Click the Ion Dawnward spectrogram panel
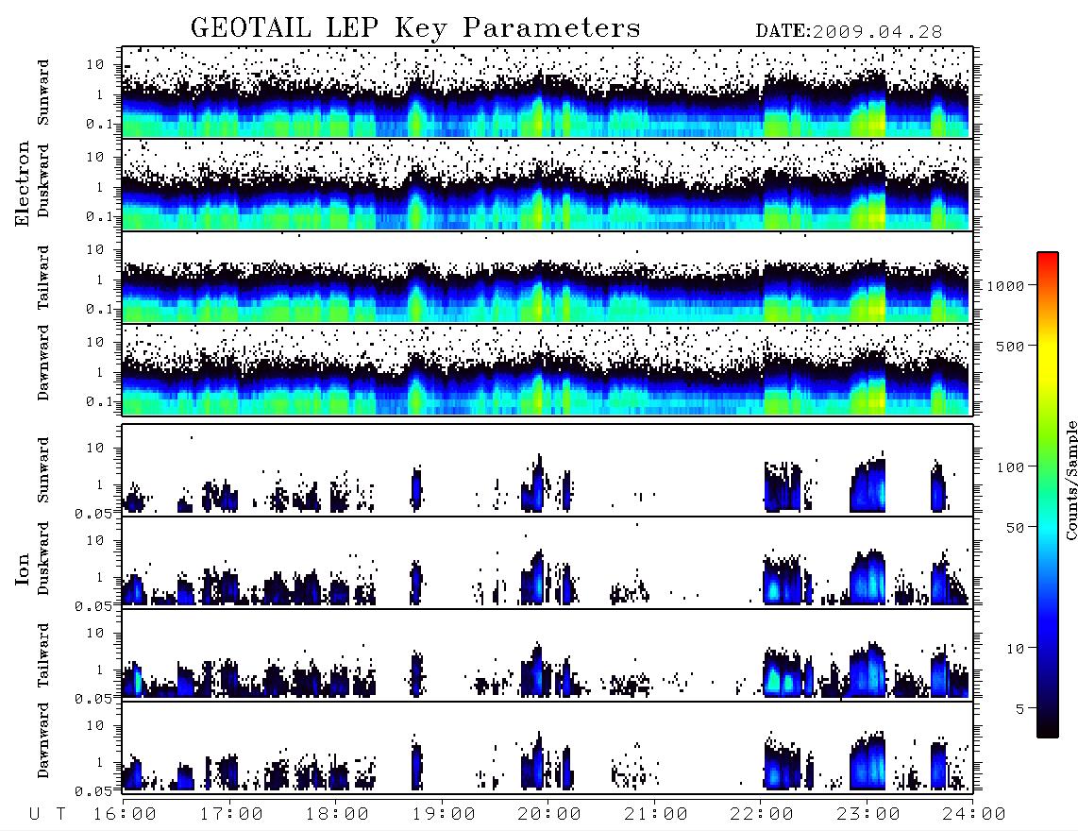The image size is (1078, 831). point(547,748)
